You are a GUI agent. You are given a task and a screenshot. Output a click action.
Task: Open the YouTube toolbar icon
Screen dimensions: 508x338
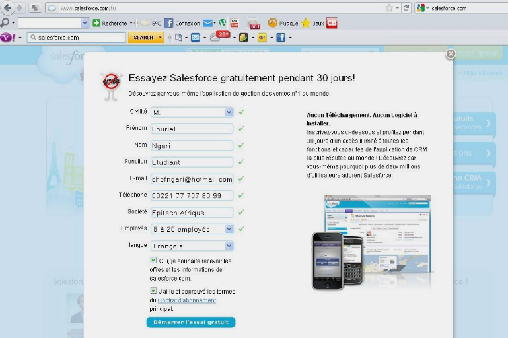tap(235, 23)
